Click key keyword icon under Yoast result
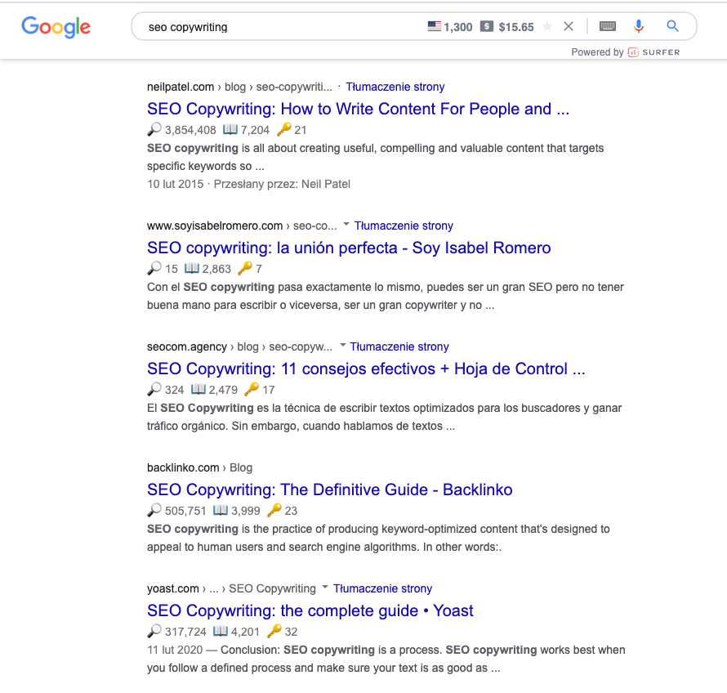 click(274, 631)
